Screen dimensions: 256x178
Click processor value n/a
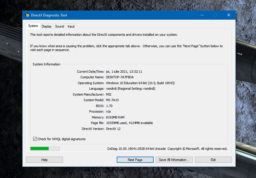tap(108, 111)
